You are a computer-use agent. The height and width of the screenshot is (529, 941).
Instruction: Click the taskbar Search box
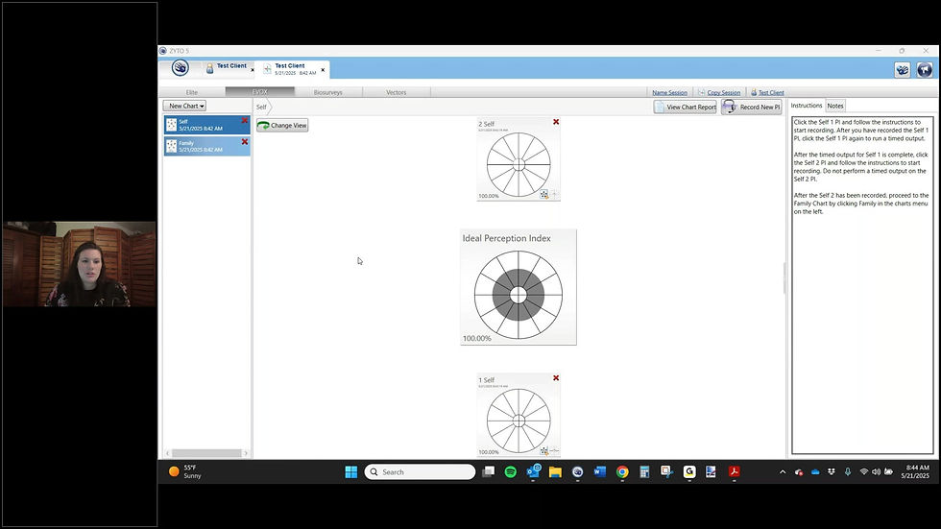coord(420,472)
